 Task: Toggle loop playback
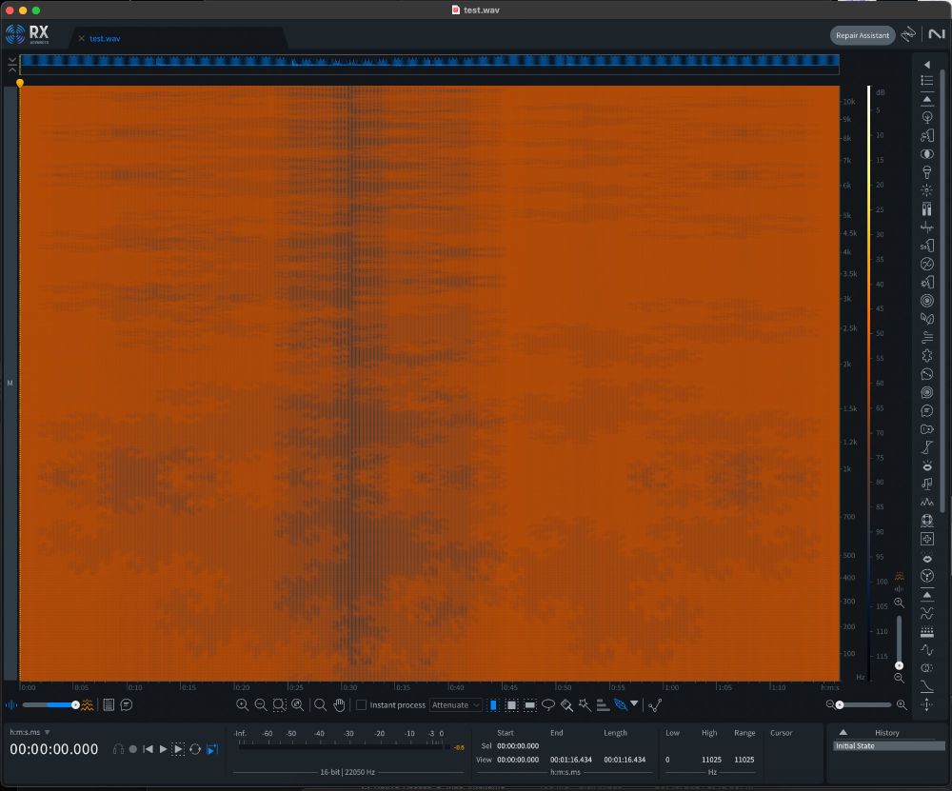(x=195, y=749)
